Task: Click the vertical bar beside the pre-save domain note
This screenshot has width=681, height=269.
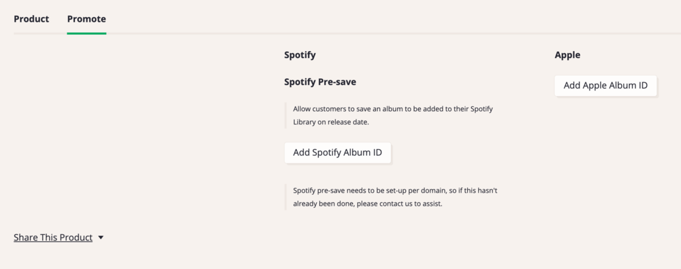Action: [285, 197]
